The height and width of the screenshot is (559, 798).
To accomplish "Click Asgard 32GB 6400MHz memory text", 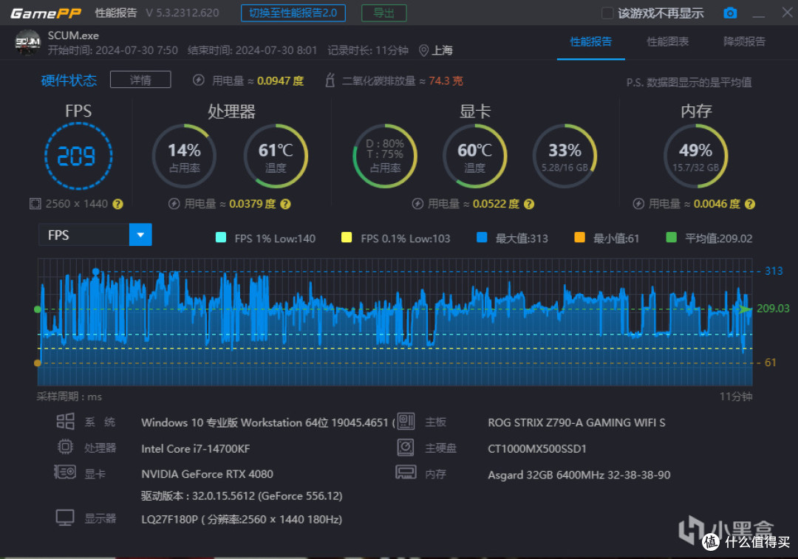I will coord(579,475).
